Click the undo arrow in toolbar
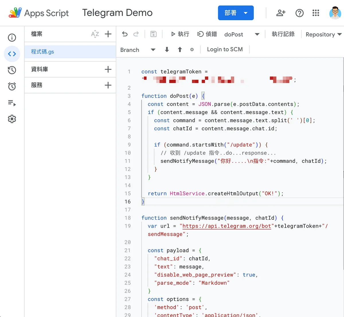 point(125,34)
